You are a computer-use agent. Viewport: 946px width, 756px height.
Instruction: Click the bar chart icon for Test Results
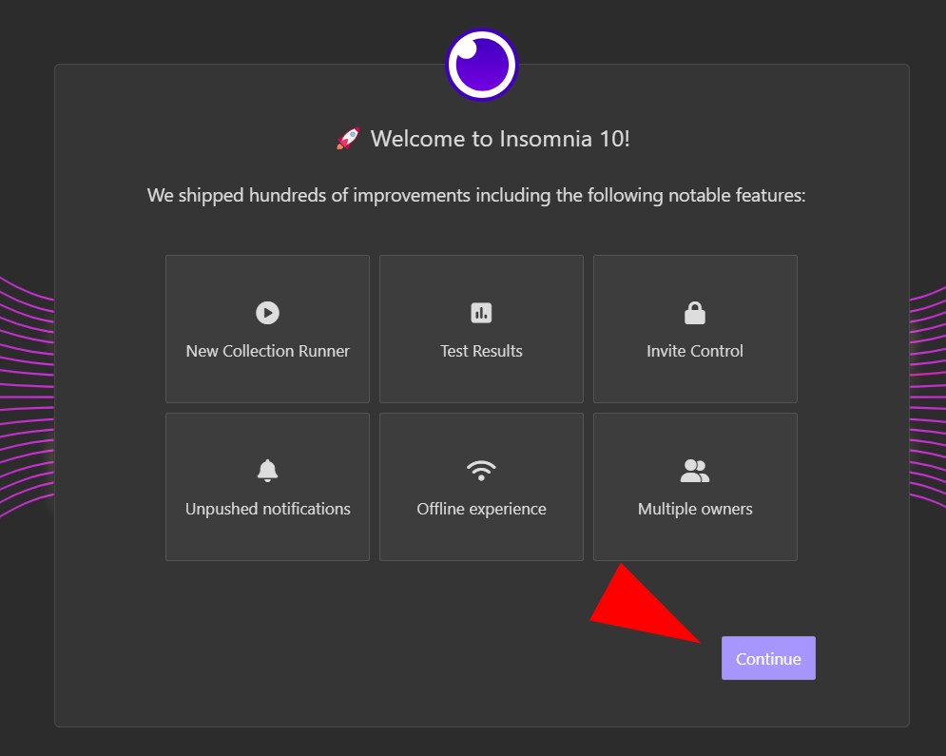tap(481, 313)
